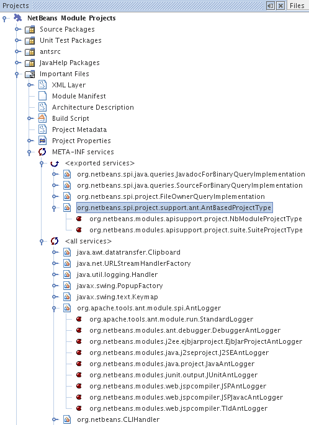Select the JUnitAntLogger entry
The height and width of the screenshot is (425, 309).
(174, 375)
